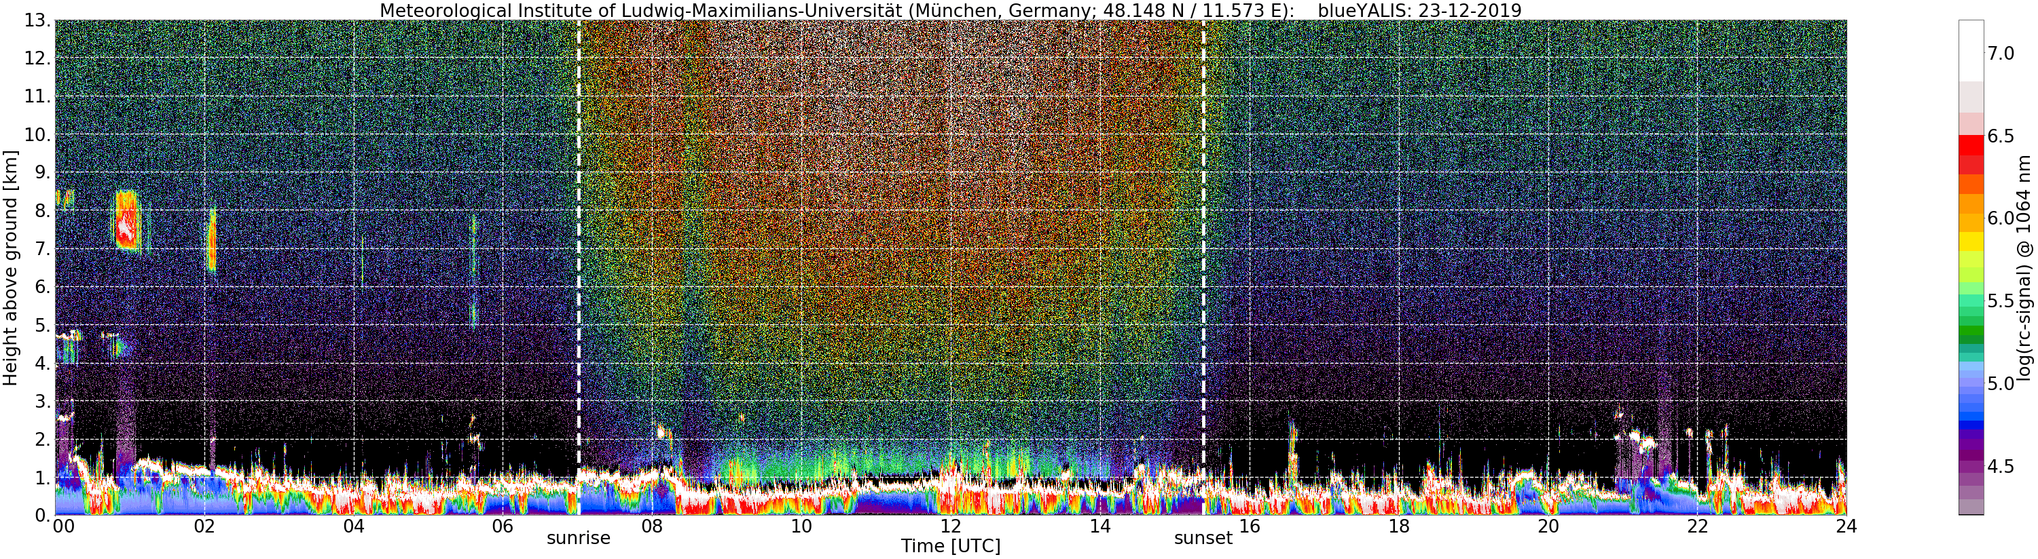Screen dimensions: 2038x559
Task: Click the height axis tick "13."
Action: (x=38, y=20)
